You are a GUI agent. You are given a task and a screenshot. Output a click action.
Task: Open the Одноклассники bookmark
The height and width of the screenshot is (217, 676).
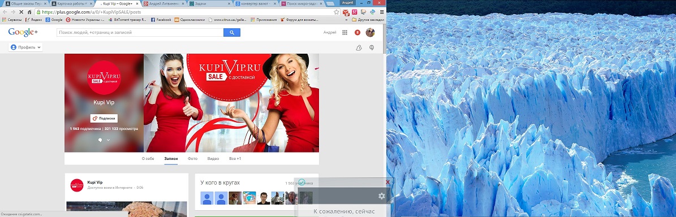[x=190, y=20]
